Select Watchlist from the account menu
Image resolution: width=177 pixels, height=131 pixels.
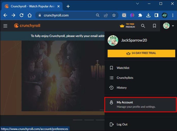click(x=123, y=68)
